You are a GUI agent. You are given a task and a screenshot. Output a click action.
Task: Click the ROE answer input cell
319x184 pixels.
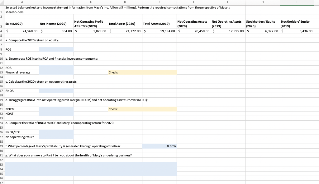56,49
